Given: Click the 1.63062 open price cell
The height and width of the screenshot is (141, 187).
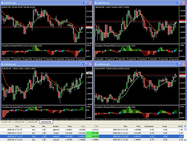Looking at the screenshot, I should [69, 130].
